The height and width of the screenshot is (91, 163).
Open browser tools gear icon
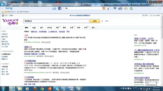click(161, 5)
